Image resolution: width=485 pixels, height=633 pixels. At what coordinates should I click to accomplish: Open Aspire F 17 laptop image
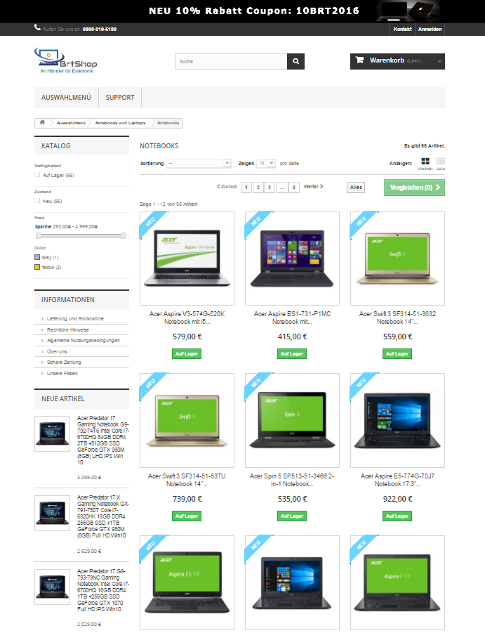(397, 582)
